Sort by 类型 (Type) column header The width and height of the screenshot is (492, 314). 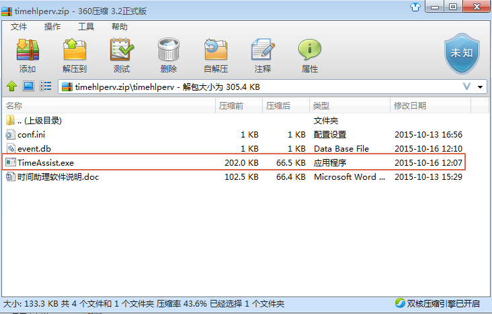point(350,105)
